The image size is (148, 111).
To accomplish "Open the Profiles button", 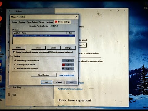I will tap(19, 48).
